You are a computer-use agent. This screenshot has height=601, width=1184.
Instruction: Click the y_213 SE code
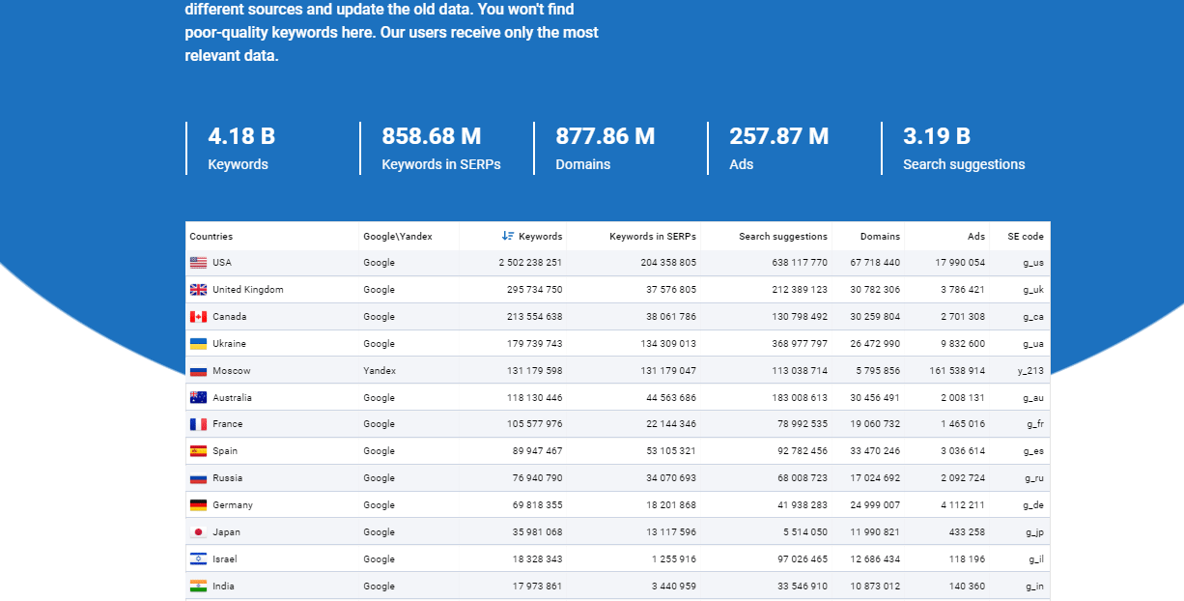point(1030,371)
